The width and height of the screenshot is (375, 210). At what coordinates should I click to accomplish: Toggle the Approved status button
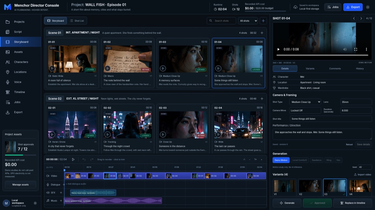pyautogui.click(x=317, y=203)
